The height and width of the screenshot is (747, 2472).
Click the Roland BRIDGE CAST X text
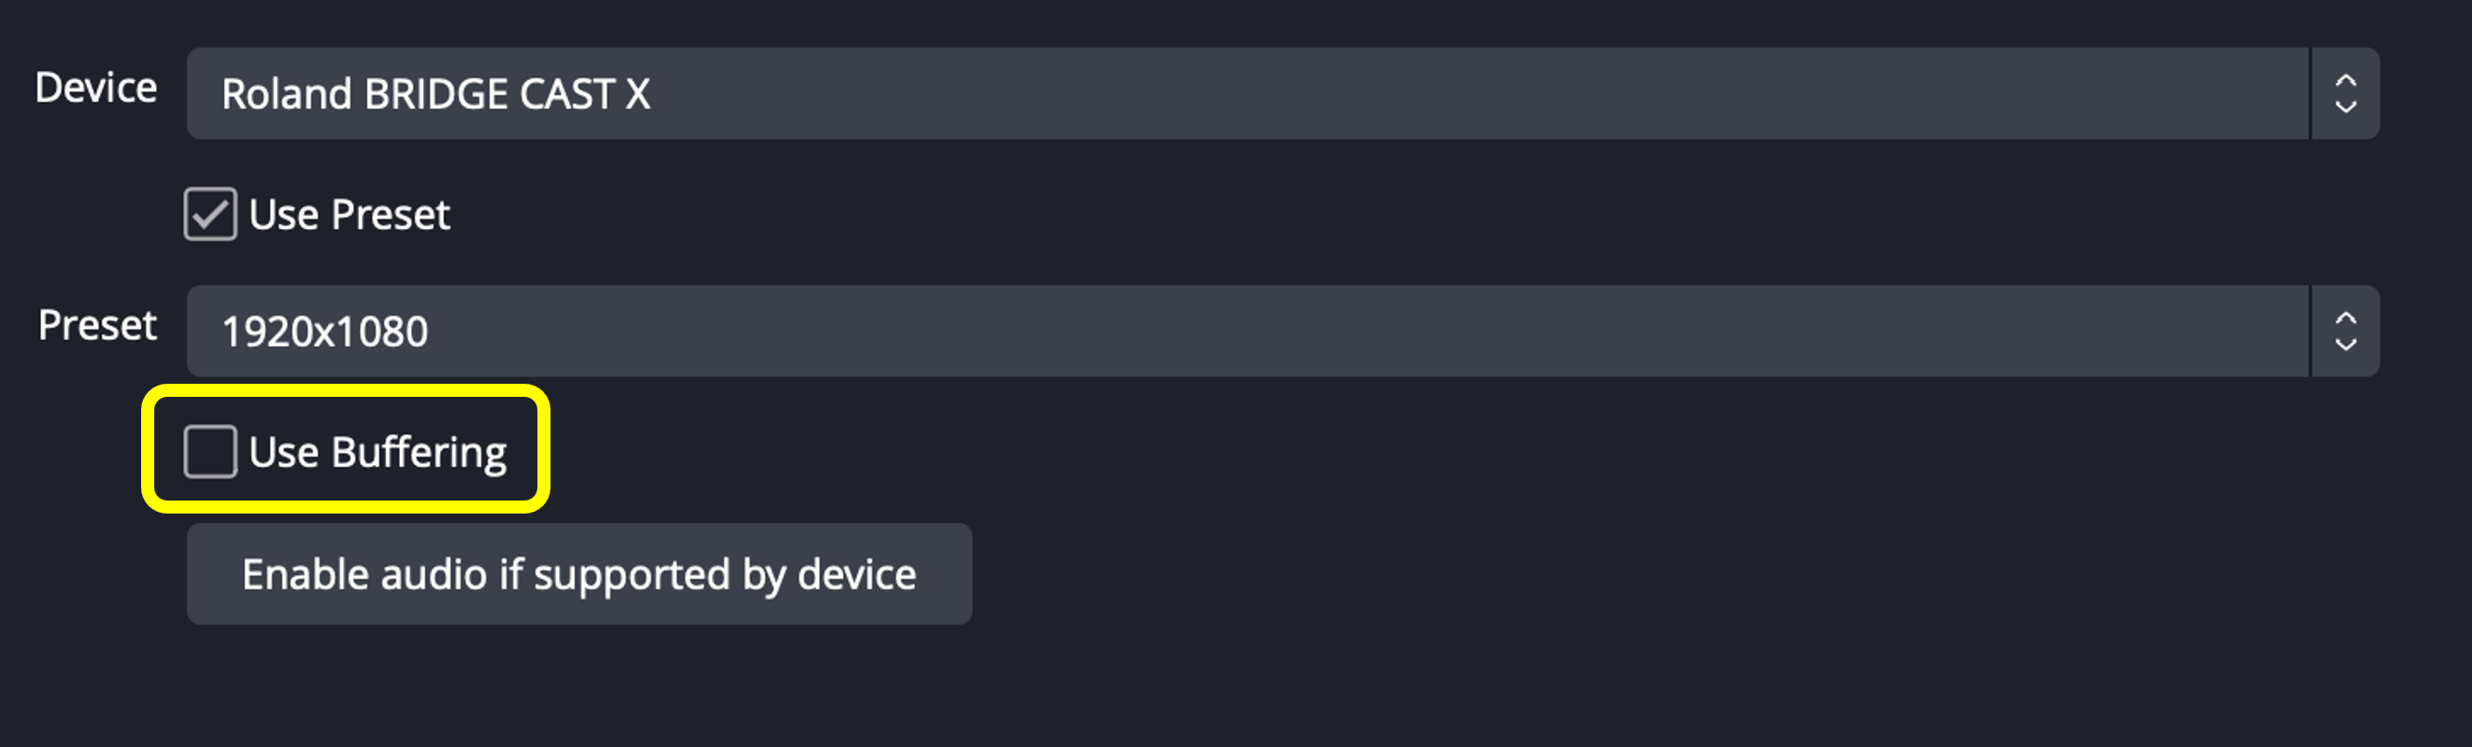coord(436,94)
